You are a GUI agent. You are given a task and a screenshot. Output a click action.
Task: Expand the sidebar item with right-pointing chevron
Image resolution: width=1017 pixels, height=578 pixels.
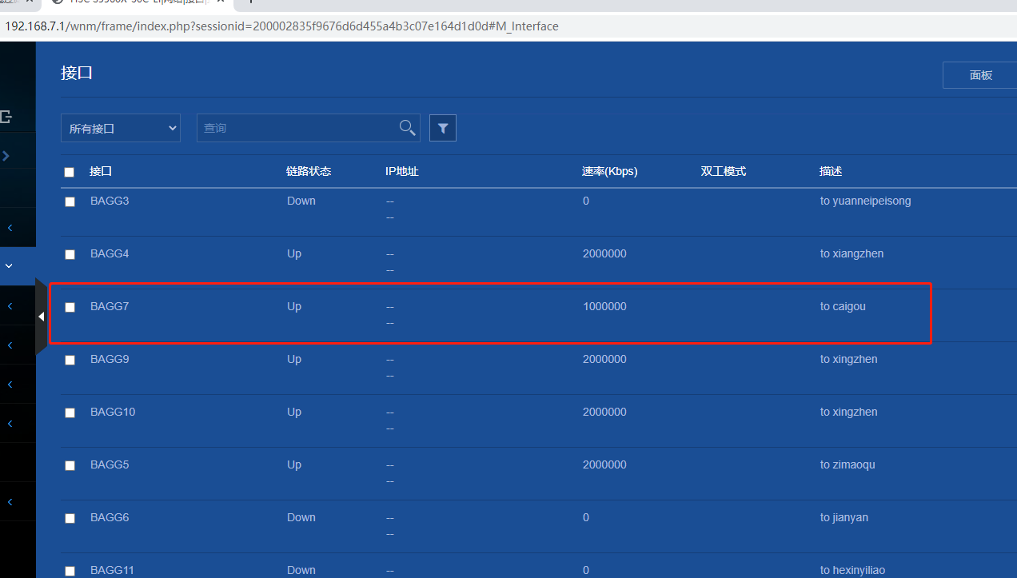coord(6,156)
